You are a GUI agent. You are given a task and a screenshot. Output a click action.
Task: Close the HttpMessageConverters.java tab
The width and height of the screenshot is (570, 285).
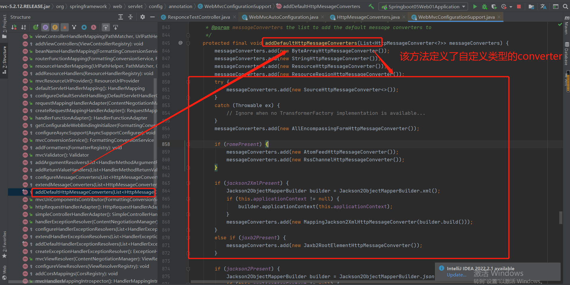pos(404,17)
